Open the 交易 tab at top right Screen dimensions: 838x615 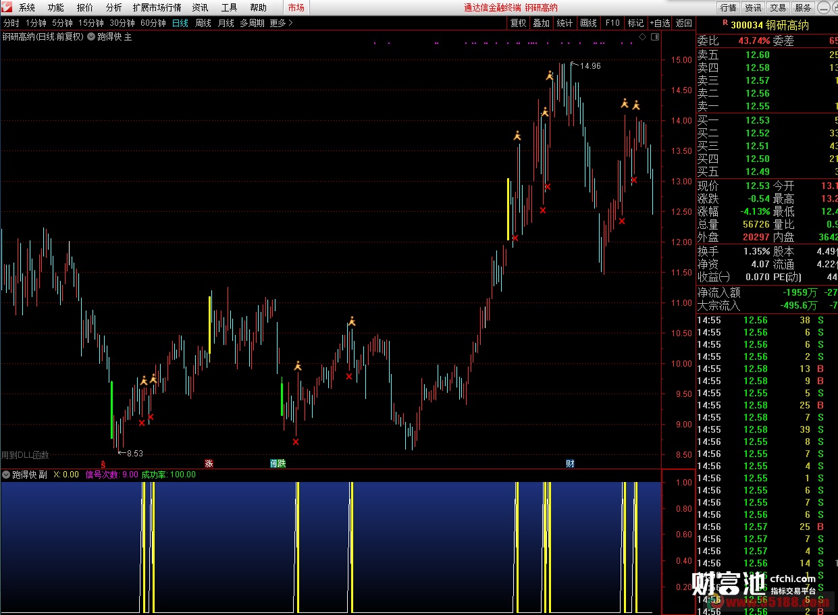(x=778, y=7)
